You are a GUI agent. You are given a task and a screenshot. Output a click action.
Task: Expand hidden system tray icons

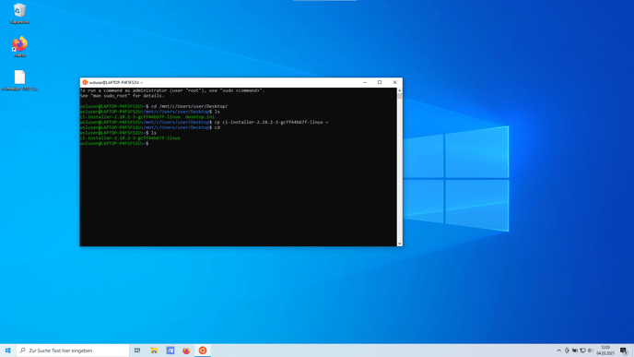click(x=558, y=351)
